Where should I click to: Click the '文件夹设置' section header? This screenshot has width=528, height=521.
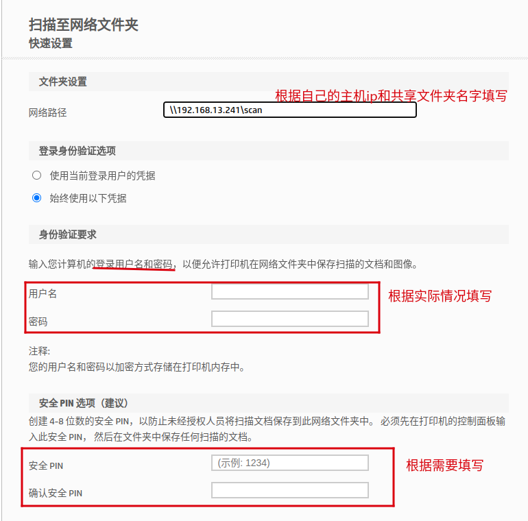click(63, 82)
